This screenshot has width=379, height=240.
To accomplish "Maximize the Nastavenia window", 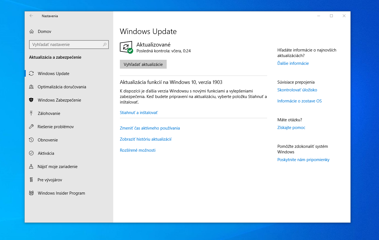I will tap(331, 16).
